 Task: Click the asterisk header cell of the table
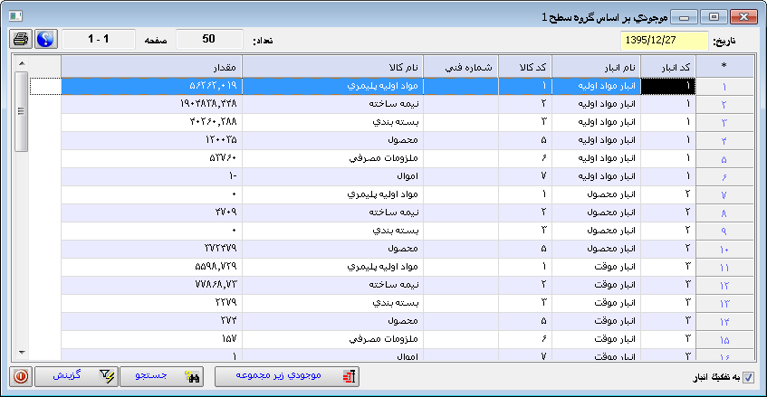point(723,66)
